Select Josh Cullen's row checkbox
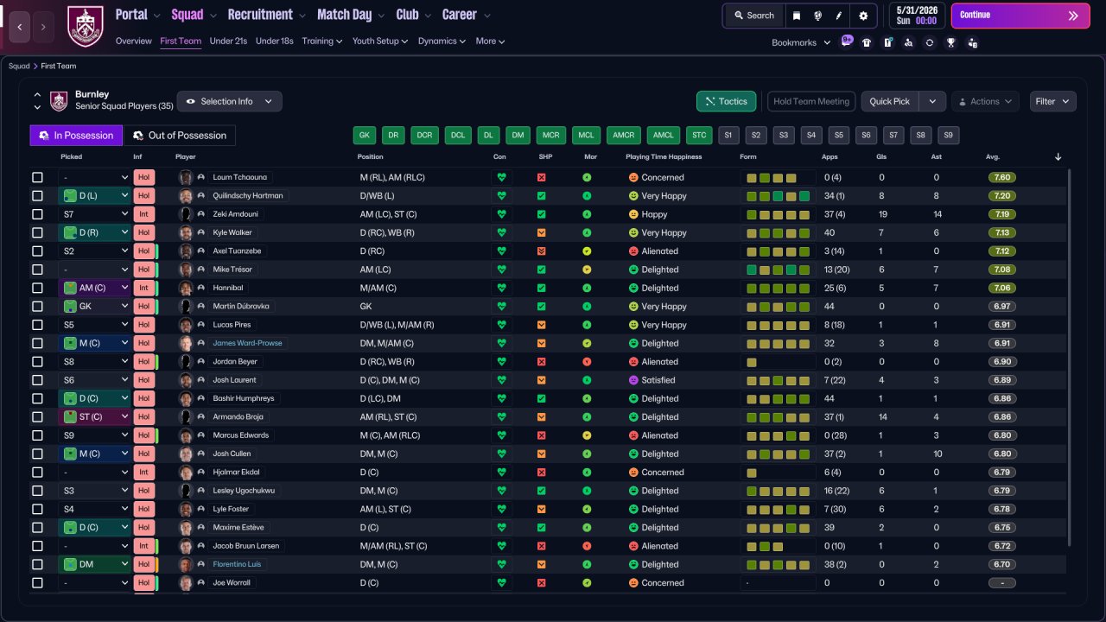The width and height of the screenshot is (1106, 622). (37, 454)
